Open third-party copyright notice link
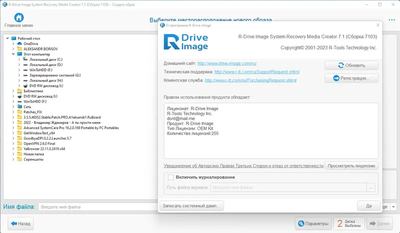 click(243, 166)
